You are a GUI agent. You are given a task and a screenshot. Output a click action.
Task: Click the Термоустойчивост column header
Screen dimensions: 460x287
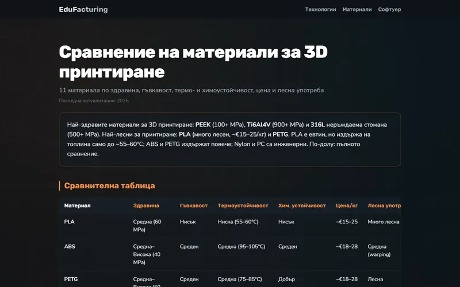click(x=243, y=205)
